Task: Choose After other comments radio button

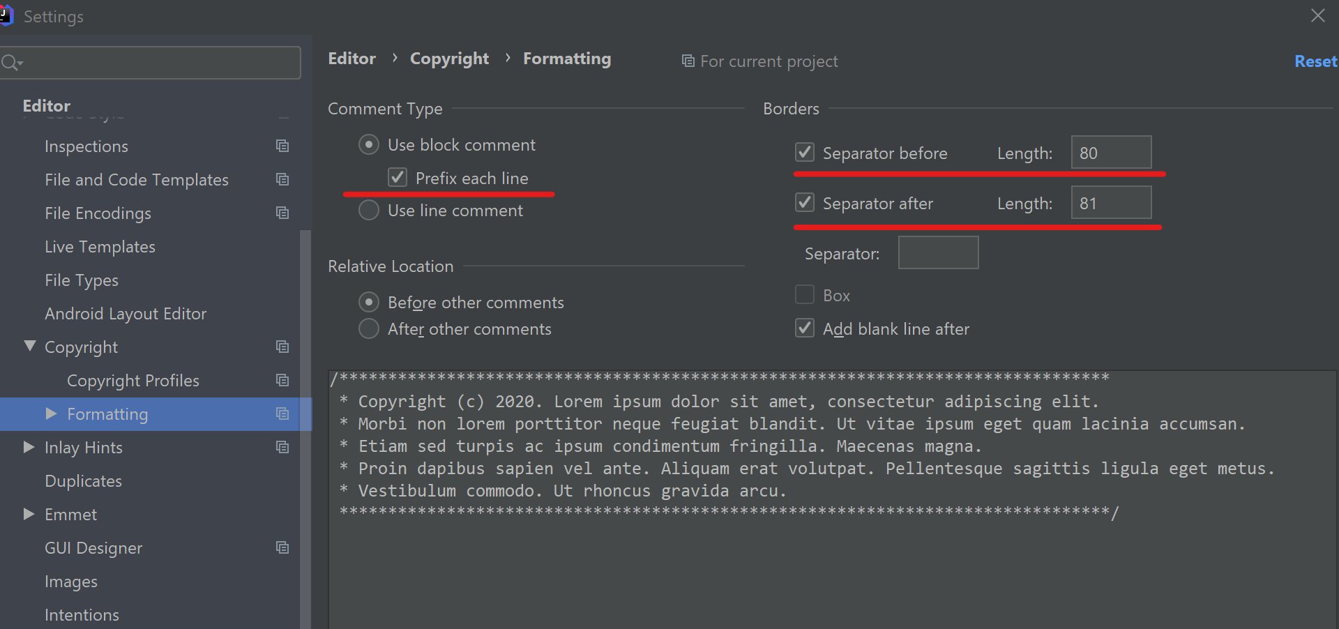Action: tap(369, 328)
